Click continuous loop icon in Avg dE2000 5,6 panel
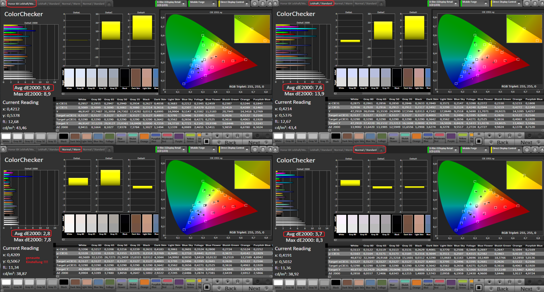 coord(247,136)
